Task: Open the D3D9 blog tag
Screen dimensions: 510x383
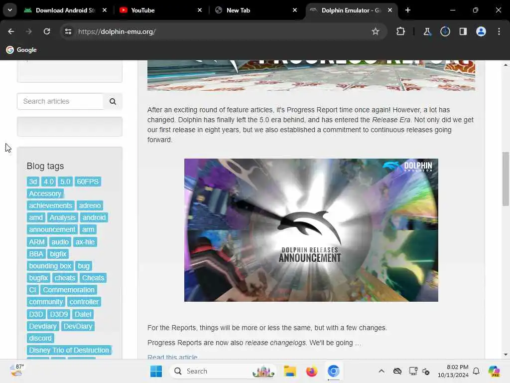Action: (x=59, y=314)
